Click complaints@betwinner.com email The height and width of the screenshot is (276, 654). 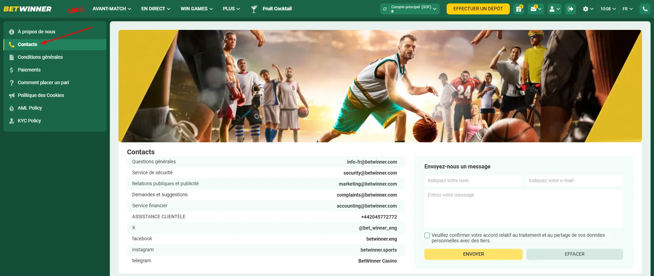(367, 195)
